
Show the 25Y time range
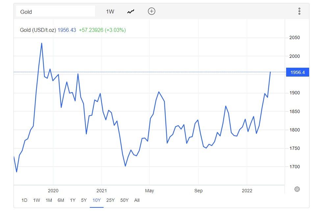click(111, 200)
